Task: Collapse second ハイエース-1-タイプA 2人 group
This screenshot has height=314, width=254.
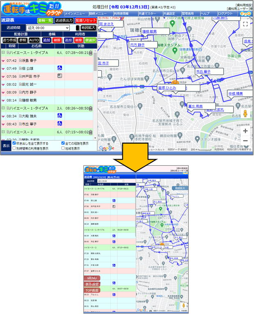Action: pos(3,108)
